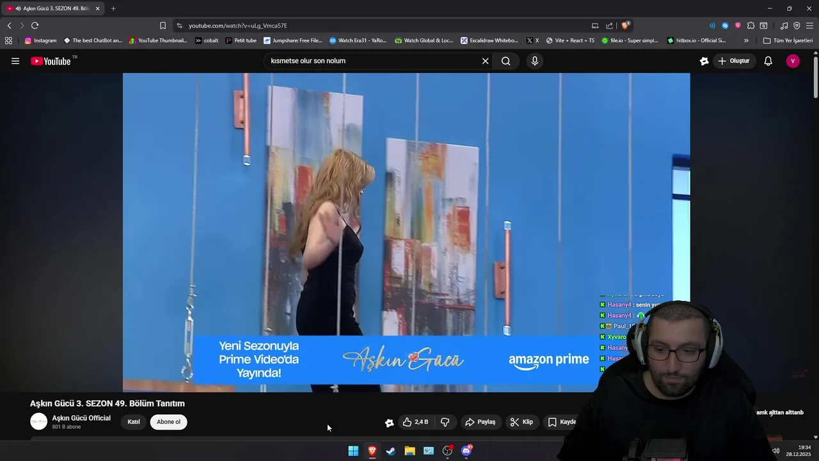
Task: Go back in browser history
Action: [x=9, y=26]
